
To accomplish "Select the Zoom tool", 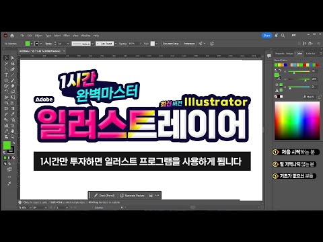I will coord(13,136).
